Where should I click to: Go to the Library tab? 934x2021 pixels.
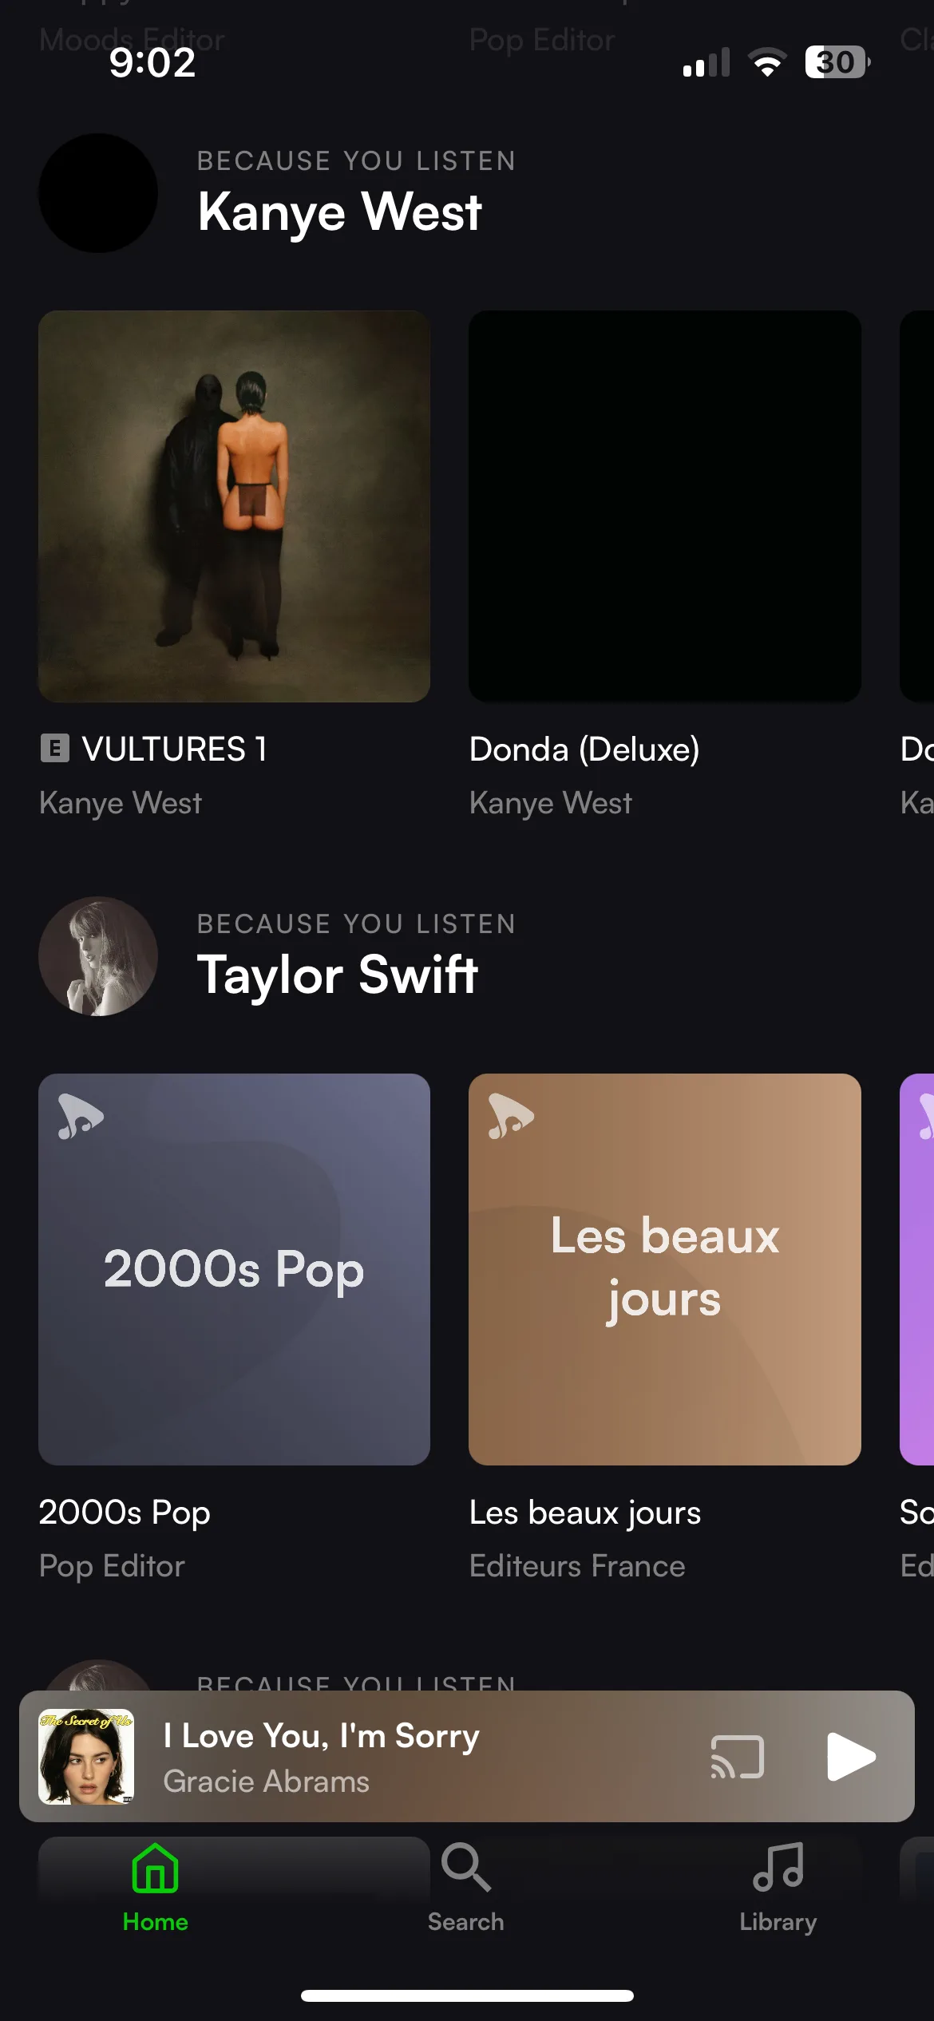(778, 1888)
